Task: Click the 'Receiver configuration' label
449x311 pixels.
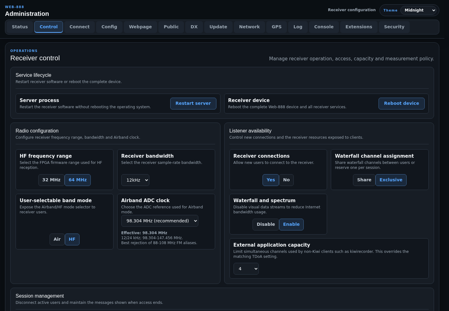Action: (352, 10)
